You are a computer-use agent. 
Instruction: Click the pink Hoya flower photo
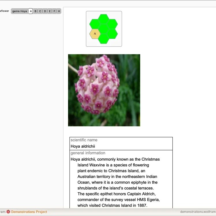104,90
